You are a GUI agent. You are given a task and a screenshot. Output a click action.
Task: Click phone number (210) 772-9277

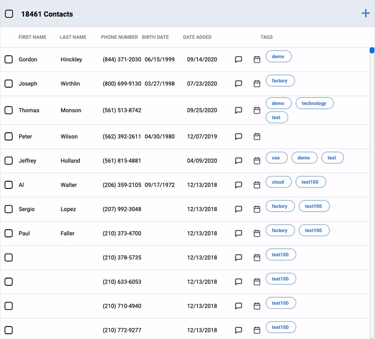(x=122, y=330)
